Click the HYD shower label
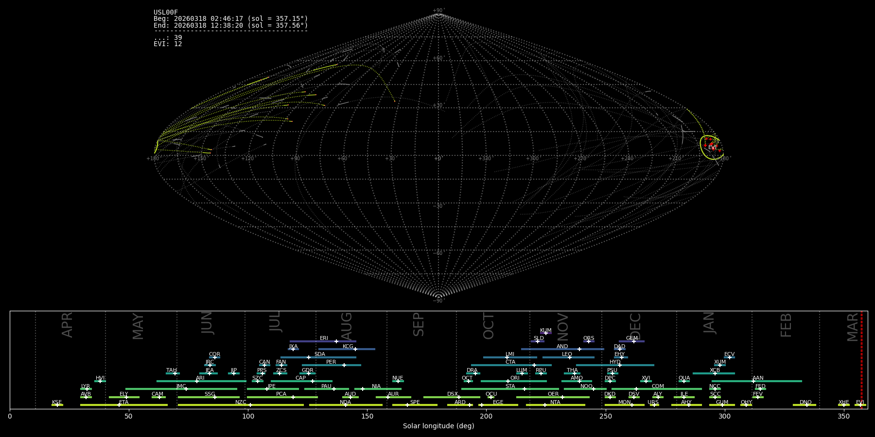The width and height of the screenshot is (875, 437). pos(615,362)
